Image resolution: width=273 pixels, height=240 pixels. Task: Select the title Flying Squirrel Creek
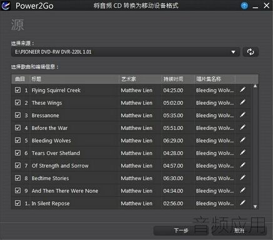click(x=56, y=90)
